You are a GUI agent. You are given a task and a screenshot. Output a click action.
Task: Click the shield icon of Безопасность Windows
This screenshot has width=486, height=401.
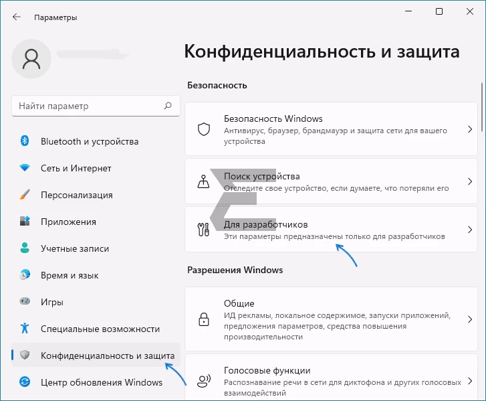tap(204, 129)
